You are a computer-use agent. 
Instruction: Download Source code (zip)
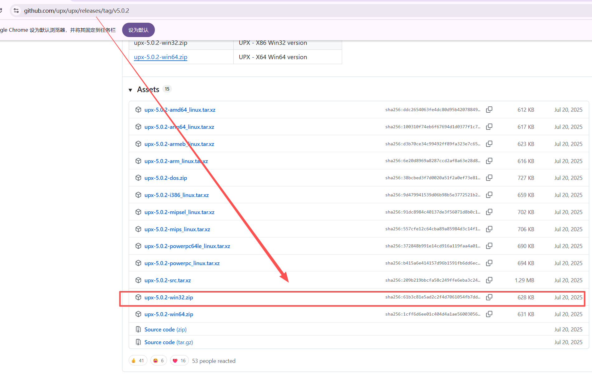pos(165,329)
